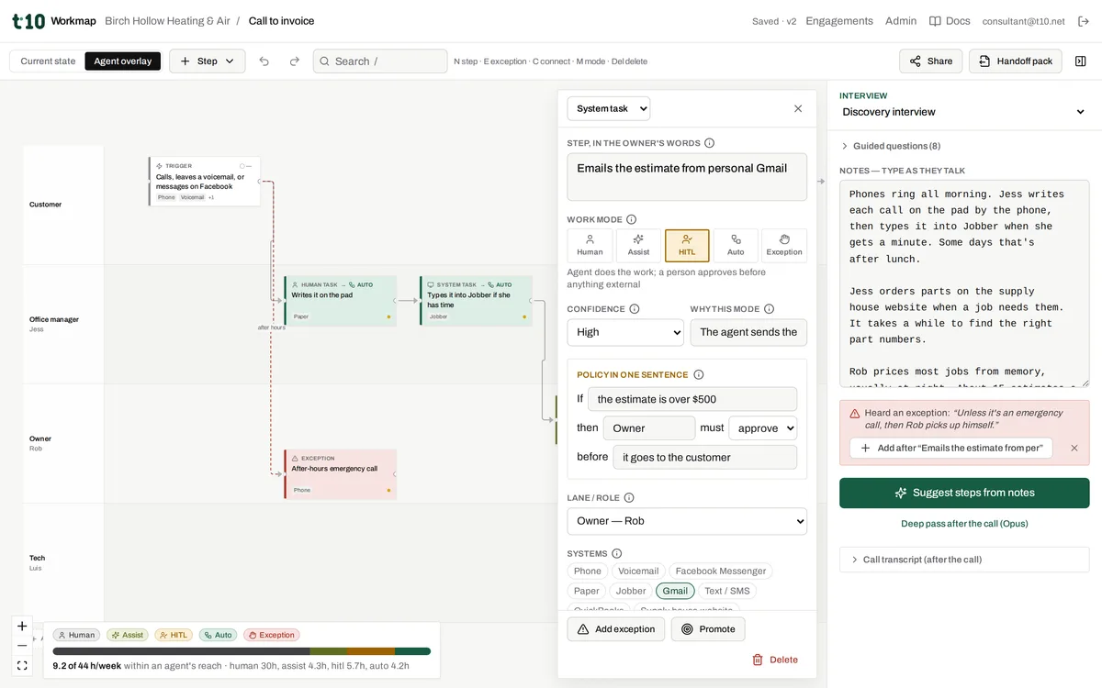Show the Systems info tooltip
Screen dimensions: 1102x688
[616, 554]
